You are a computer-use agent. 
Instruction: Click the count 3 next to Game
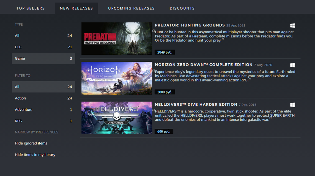pos(71,58)
